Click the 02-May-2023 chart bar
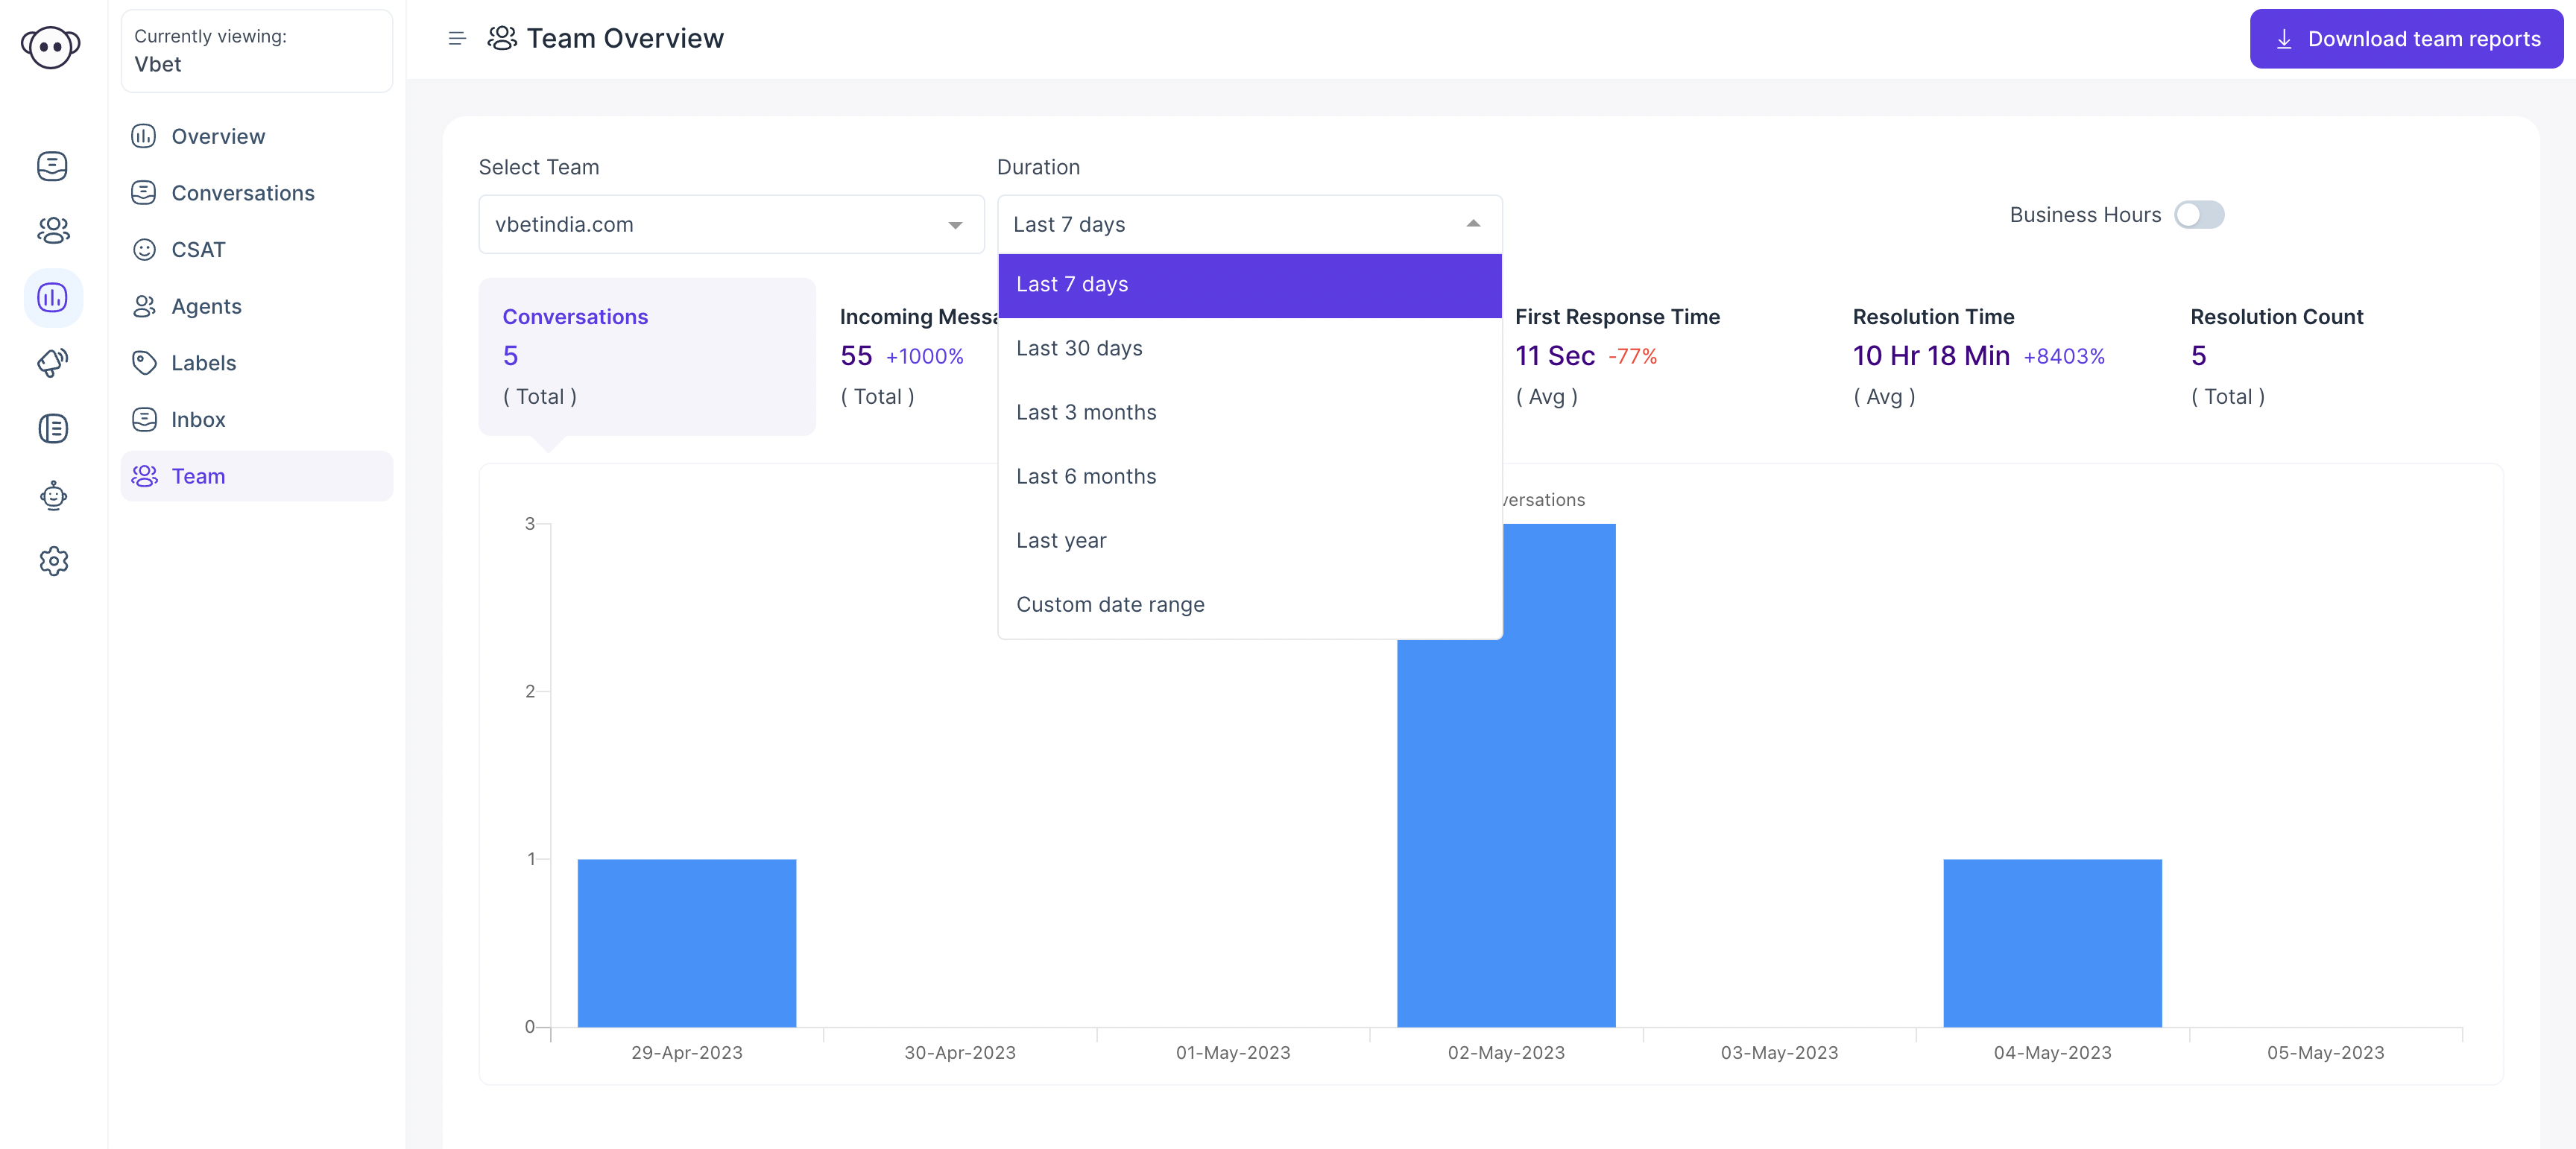 1506,832
